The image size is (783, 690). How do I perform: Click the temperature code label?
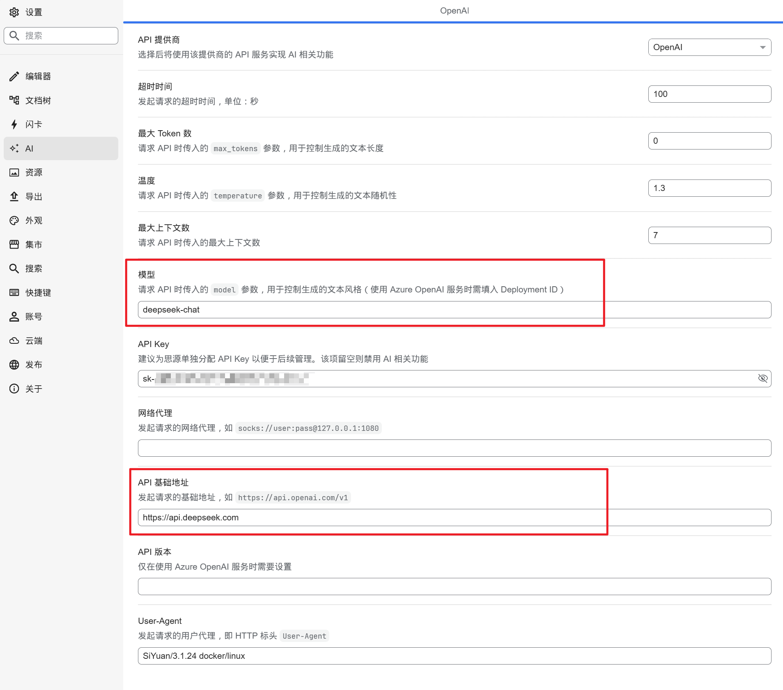[x=238, y=196]
